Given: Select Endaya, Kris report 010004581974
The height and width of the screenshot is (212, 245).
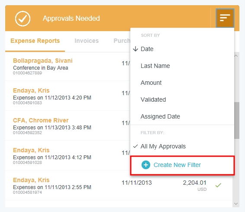Looking at the screenshot, I should [119, 186].
